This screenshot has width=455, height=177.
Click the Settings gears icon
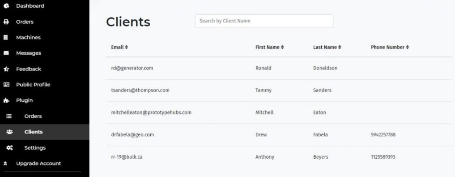click(x=9, y=148)
